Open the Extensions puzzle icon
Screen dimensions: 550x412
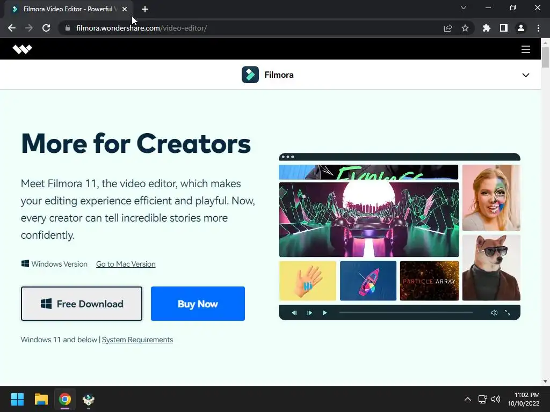click(x=487, y=28)
